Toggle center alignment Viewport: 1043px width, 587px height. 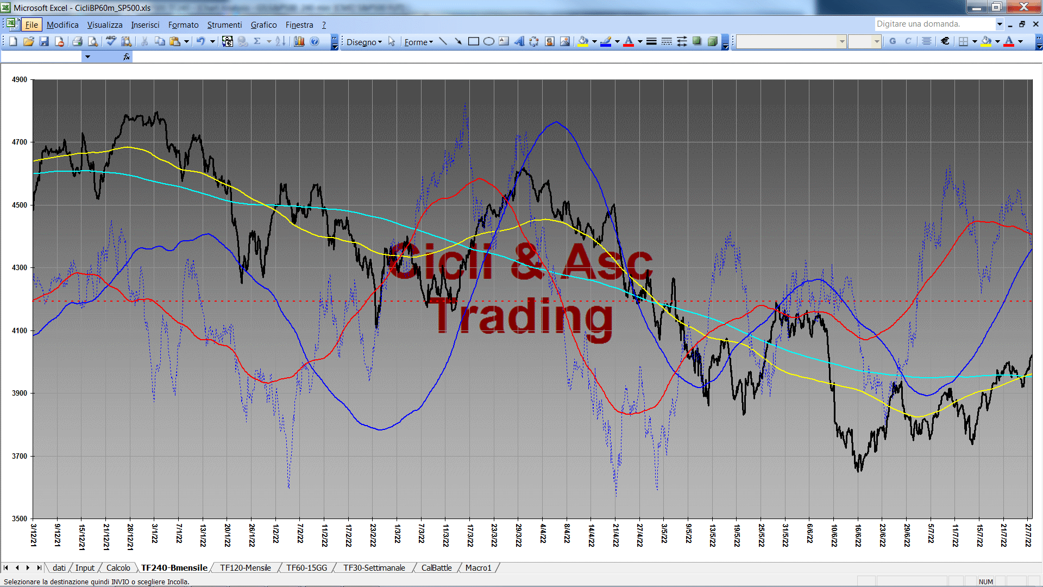point(927,42)
